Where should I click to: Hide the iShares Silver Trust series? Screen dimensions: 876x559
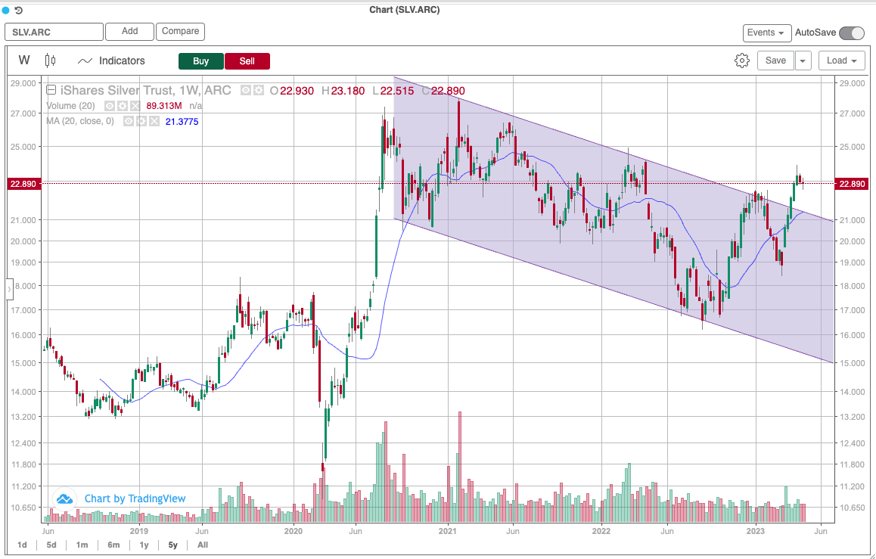(x=246, y=91)
